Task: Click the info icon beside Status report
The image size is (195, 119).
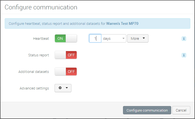Action: 184,55
